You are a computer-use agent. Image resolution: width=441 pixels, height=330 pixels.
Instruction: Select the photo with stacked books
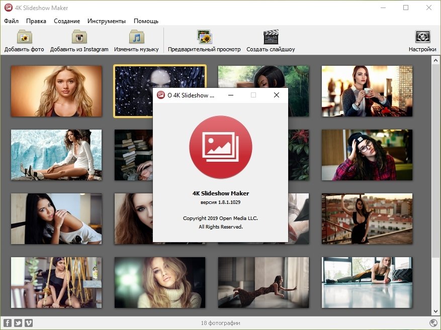point(134,155)
